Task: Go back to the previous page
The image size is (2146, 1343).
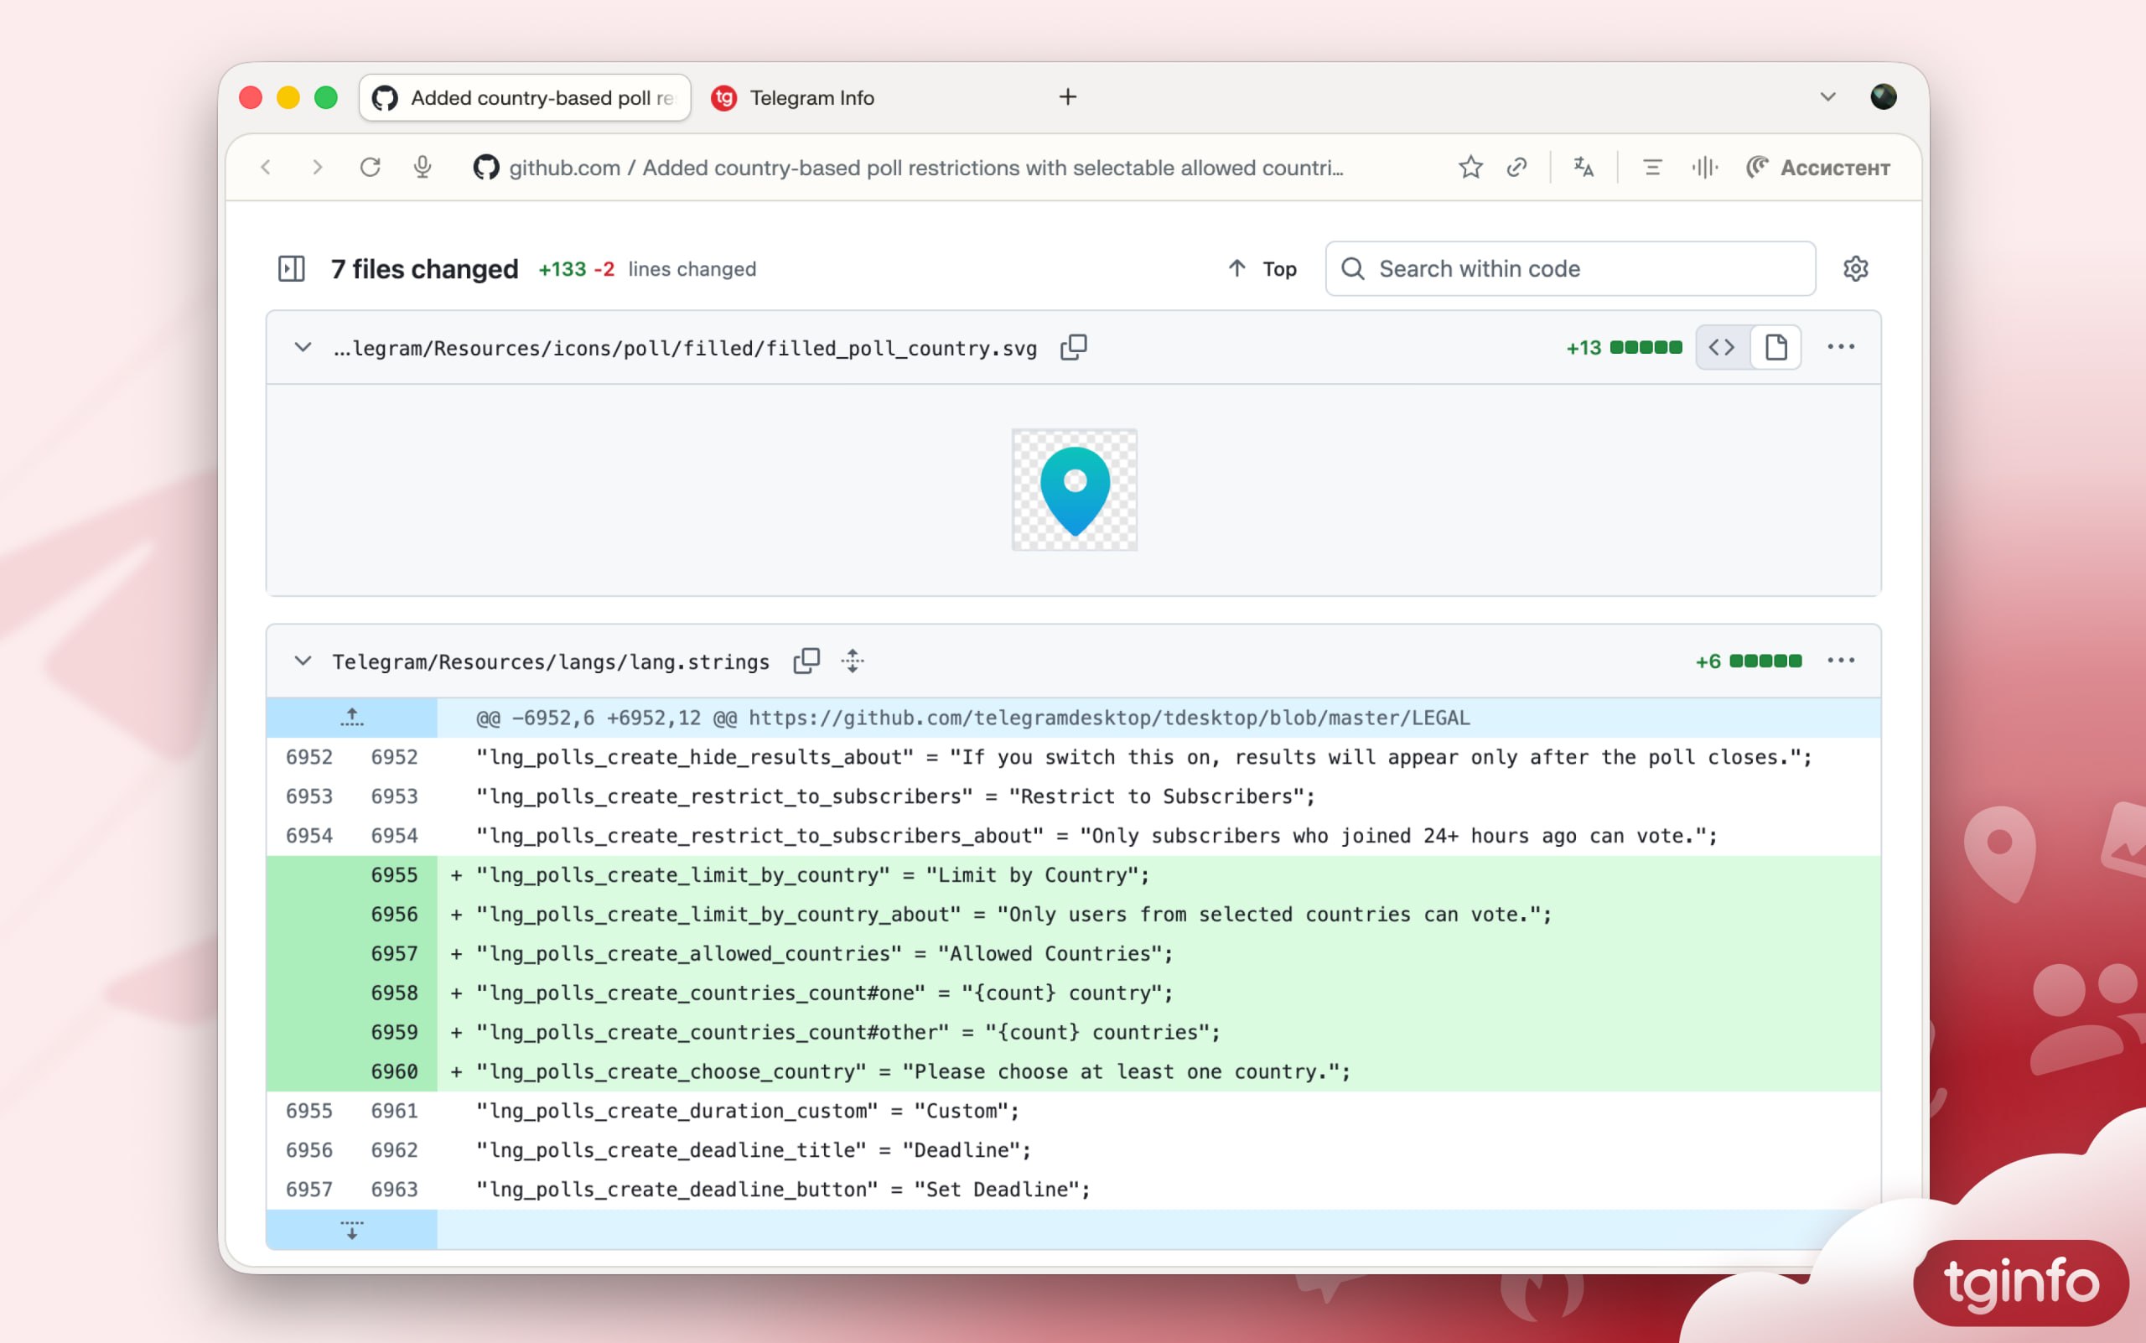Action: pyautogui.click(x=266, y=167)
